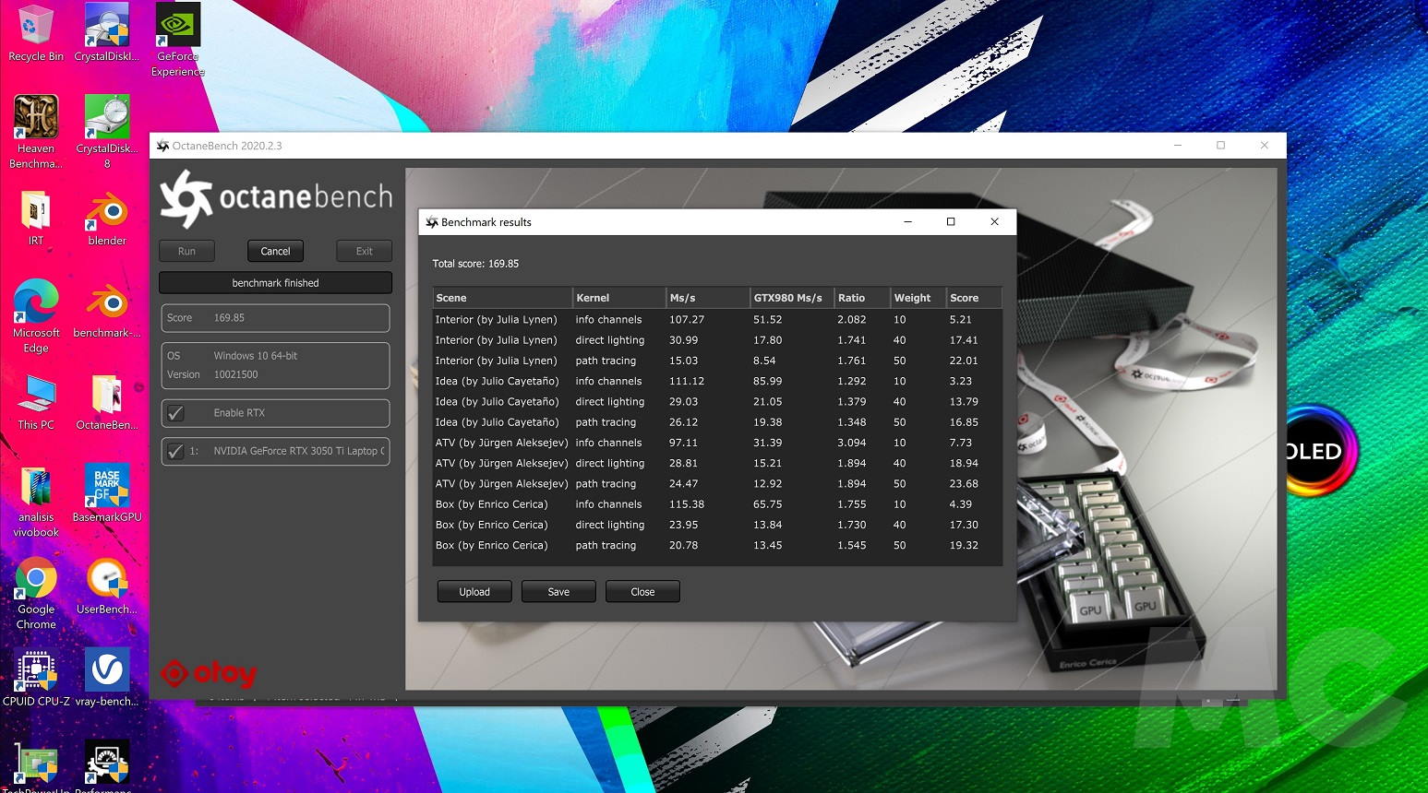This screenshot has height=793, width=1428.
Task: Click the Cancel button in OctaneBench
Action: click(275, 252)
